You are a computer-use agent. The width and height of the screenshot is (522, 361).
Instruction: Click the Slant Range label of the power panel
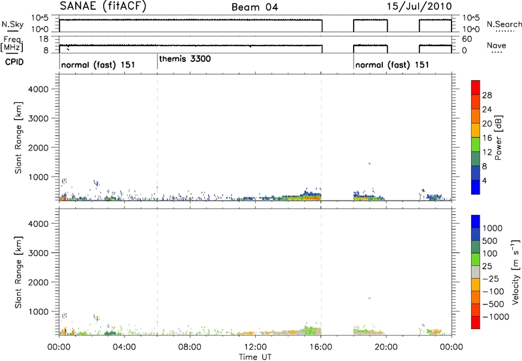pos(18,137)
